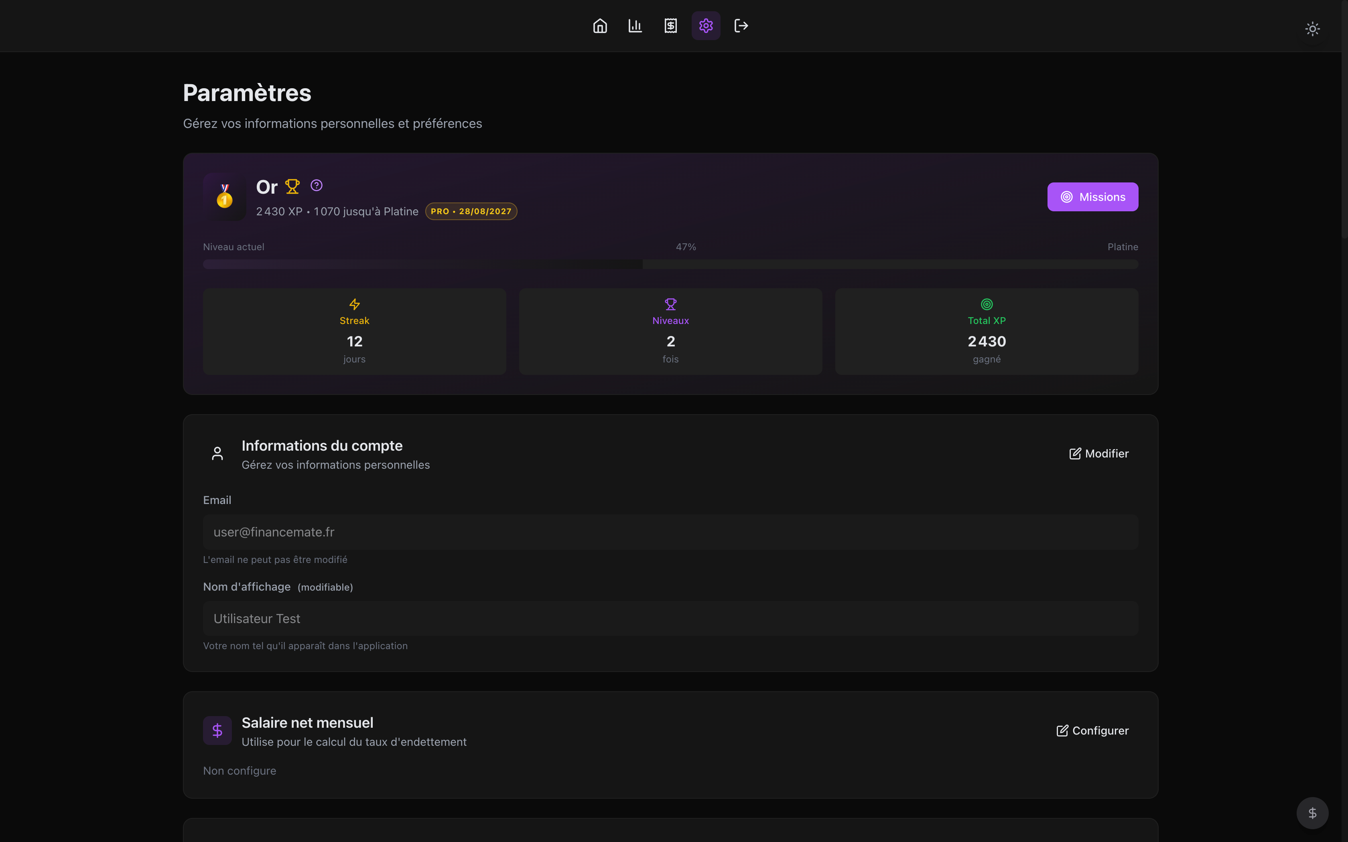Screen dimensions: 1348x842
Task: Click the Niveaux trophy icon
Action: click(x=671, y=304)
